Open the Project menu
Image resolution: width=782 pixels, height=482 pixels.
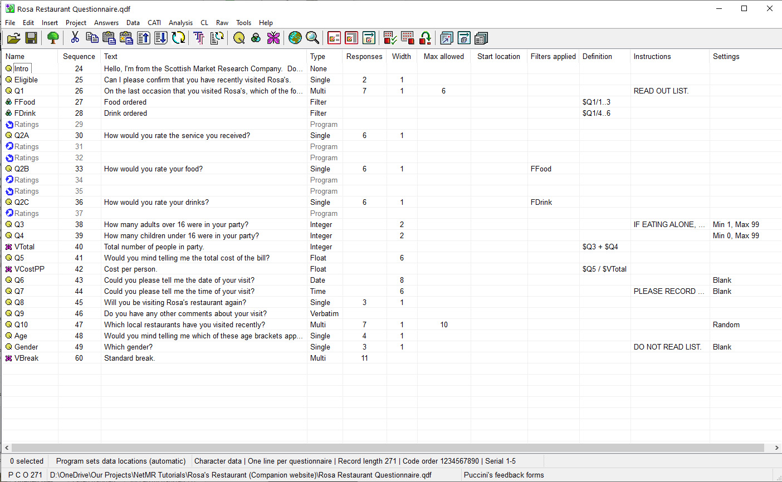76,23
